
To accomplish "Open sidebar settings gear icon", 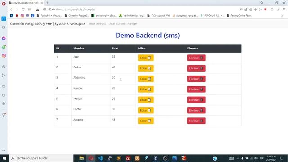I will click(4, 103).
